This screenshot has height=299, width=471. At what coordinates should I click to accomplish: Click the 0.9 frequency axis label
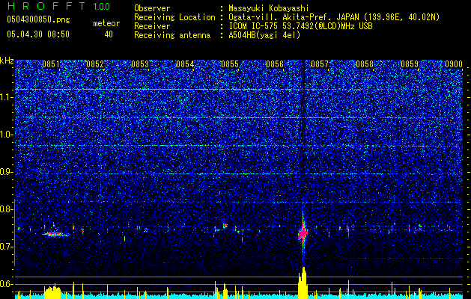[x=6, y=172]
